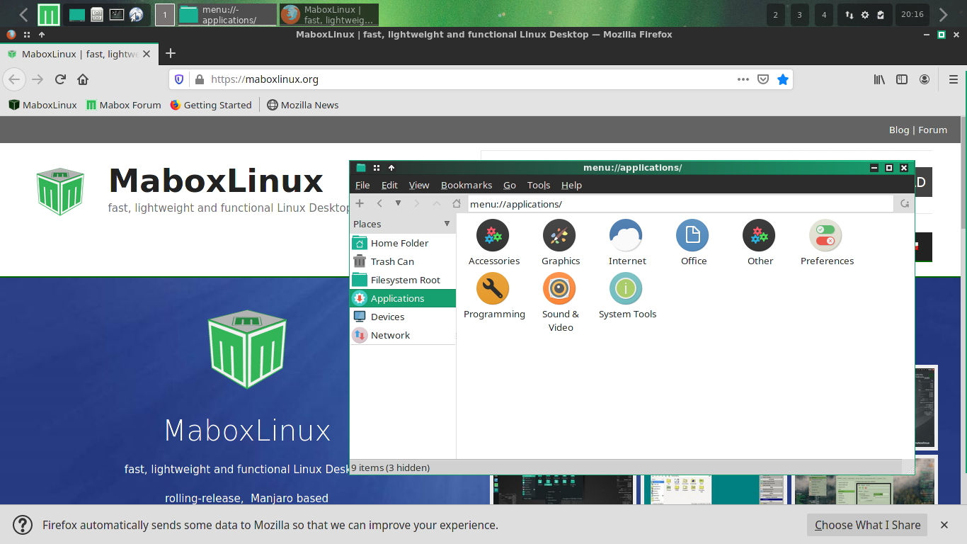Open the Office category icon
The width and height of the screenshot is (967, 544).
point(692,235)
